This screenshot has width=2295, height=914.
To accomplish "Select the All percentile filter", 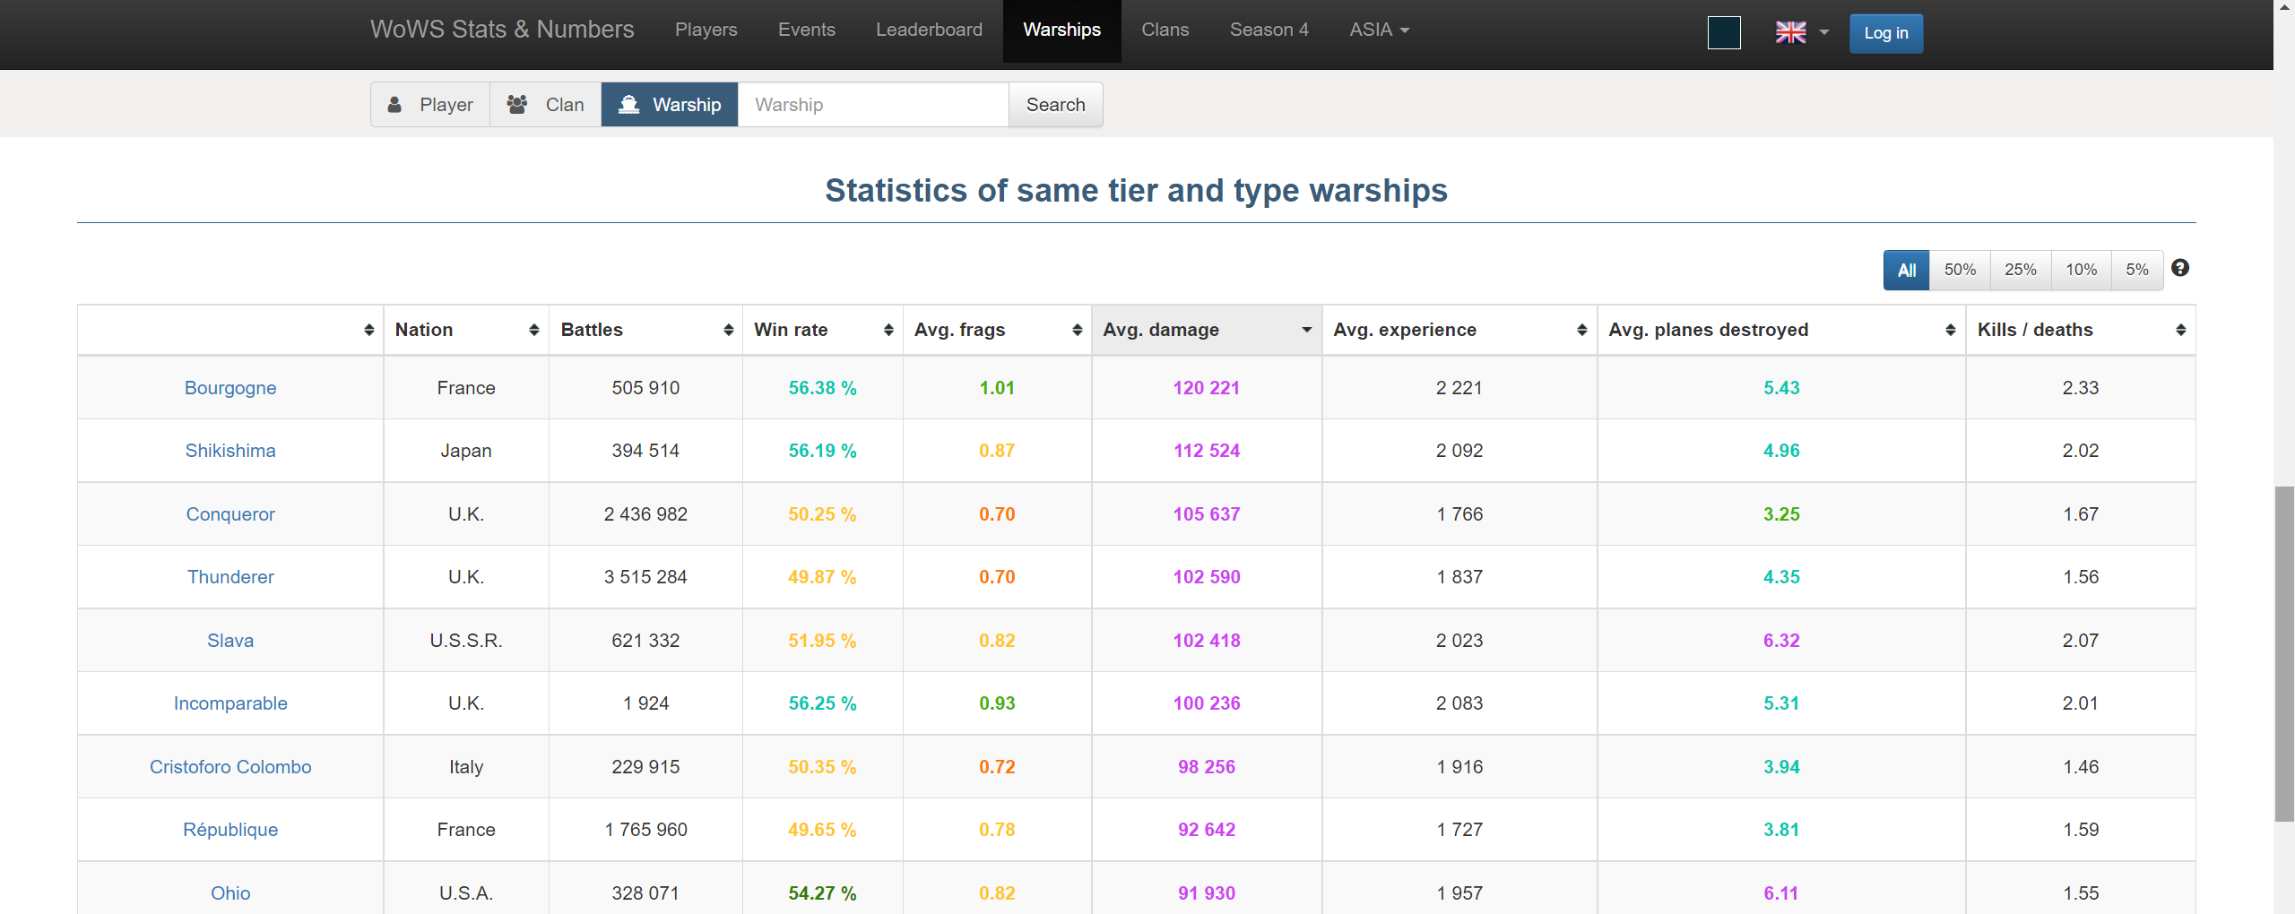I will pos(1906,270).
